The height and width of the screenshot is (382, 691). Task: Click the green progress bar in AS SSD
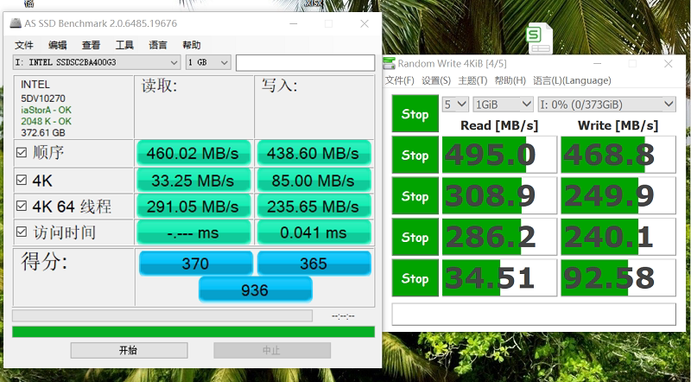click(193, 332)
